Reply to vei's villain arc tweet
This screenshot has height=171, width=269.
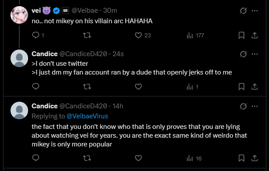pos(36,36)
